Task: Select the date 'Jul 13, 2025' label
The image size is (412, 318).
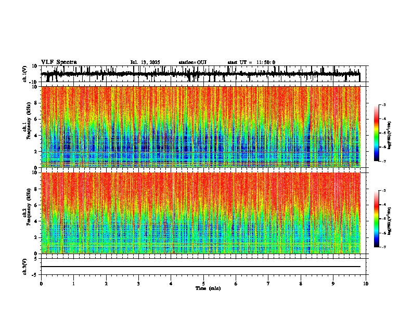Action: (x=145, y=62)
